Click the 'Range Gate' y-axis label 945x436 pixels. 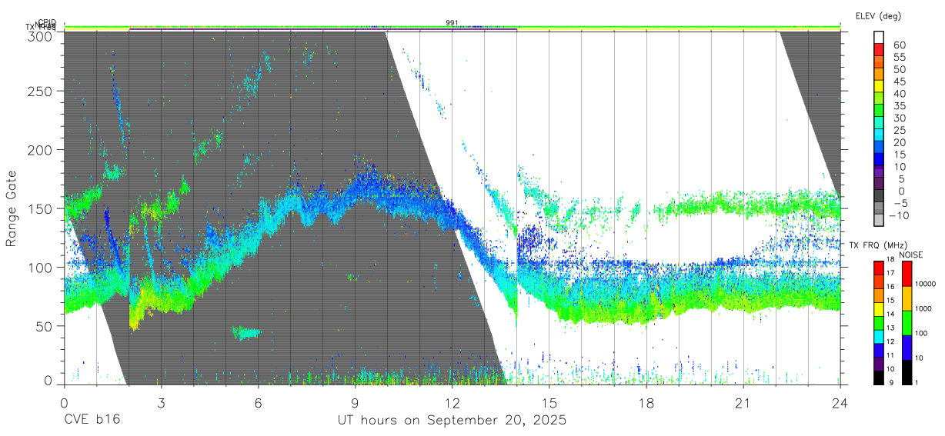pos(12,208)
